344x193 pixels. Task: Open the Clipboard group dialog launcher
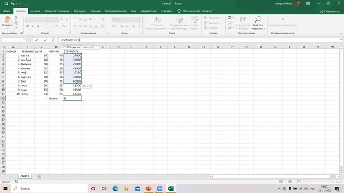click(21, 33)
